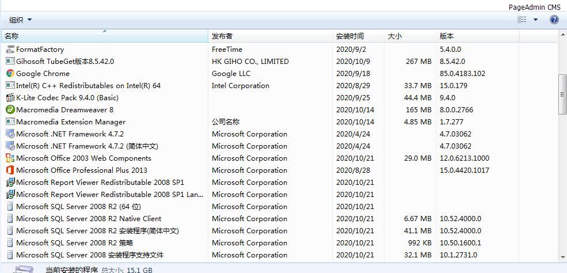Sort by the 发布者 column header
This screenshot has width=567, height=273.
(x=270, y=36)
